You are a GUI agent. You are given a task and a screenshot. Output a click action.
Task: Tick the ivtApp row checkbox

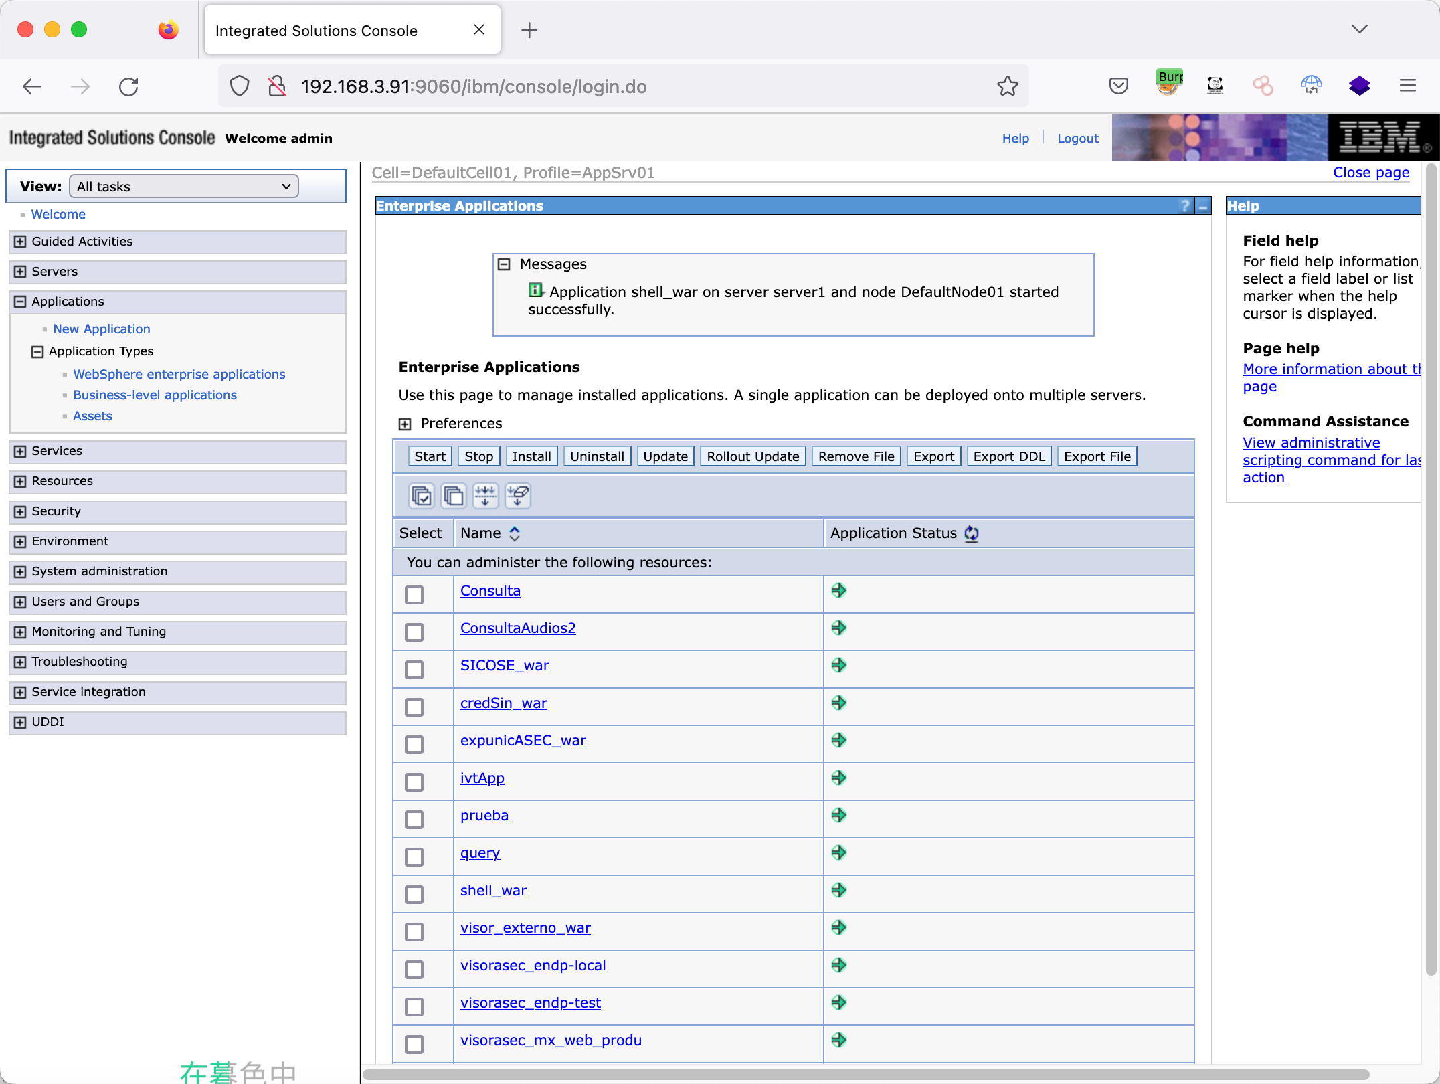414,782
